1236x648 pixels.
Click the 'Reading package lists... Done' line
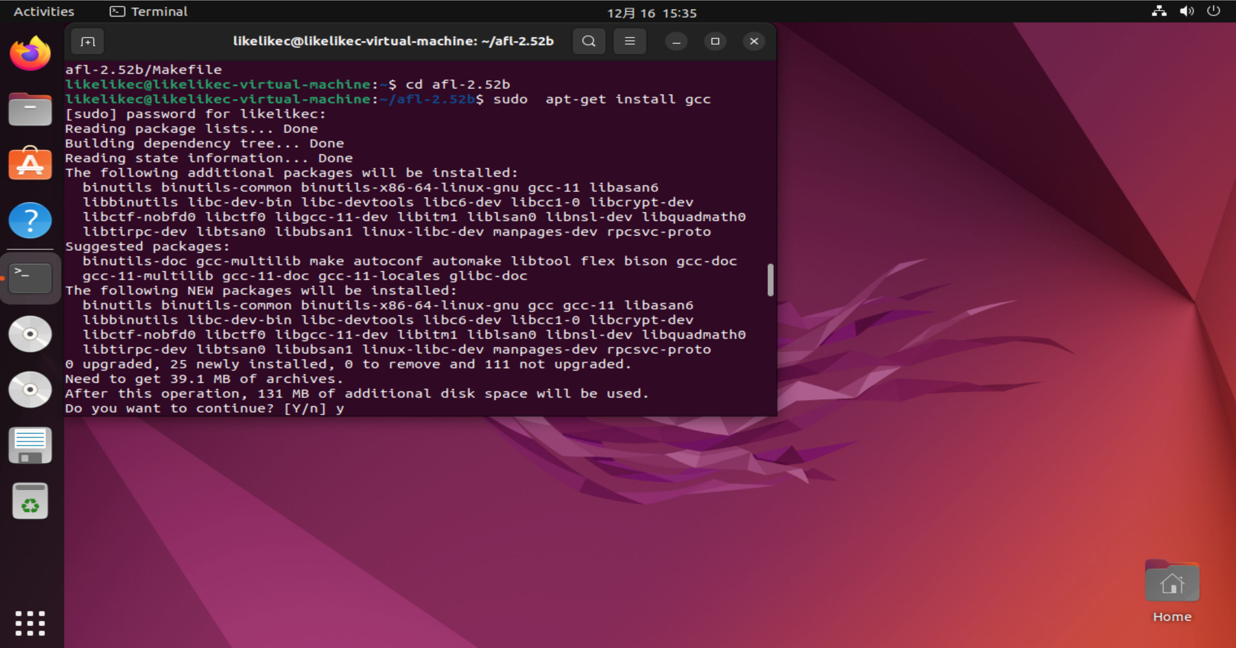(191, 129)
